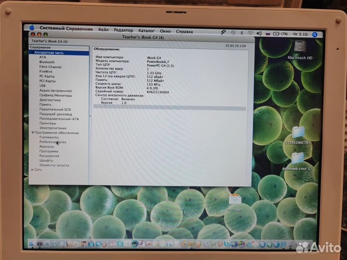Click the CPU speed value 1.33 GHz
The width and height of the screenshot is (347, 260).
point(154,73)
